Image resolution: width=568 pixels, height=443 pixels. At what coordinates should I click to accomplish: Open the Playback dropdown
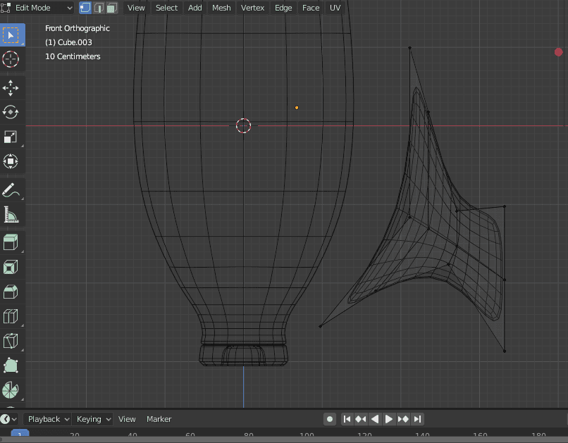pos(47,419)
